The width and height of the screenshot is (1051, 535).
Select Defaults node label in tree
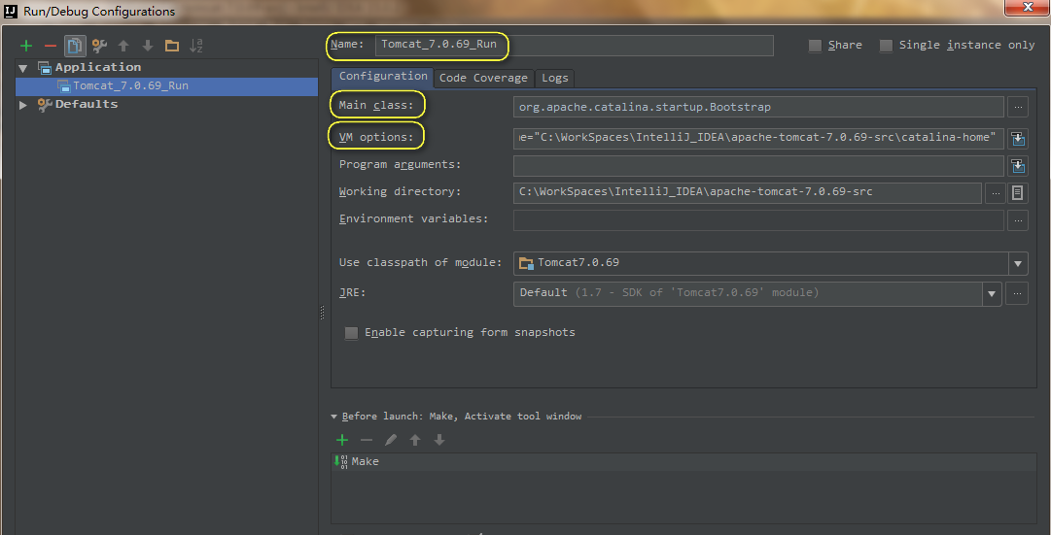[x=87, y=104]
